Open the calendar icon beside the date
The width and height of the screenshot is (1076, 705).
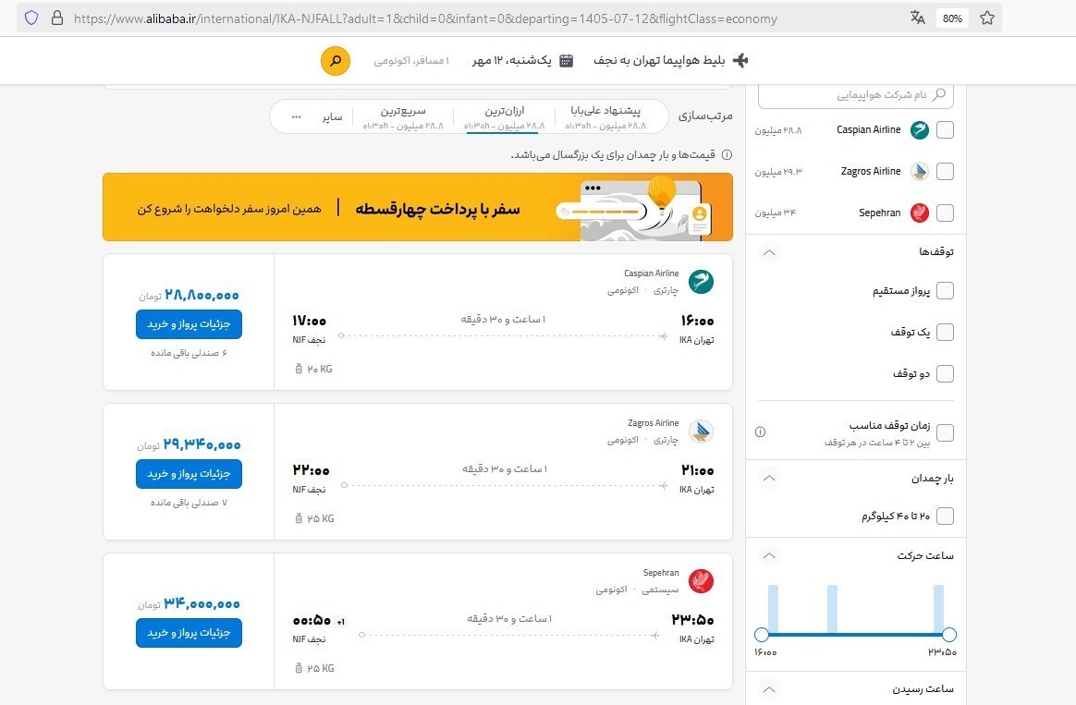point(566,60)
